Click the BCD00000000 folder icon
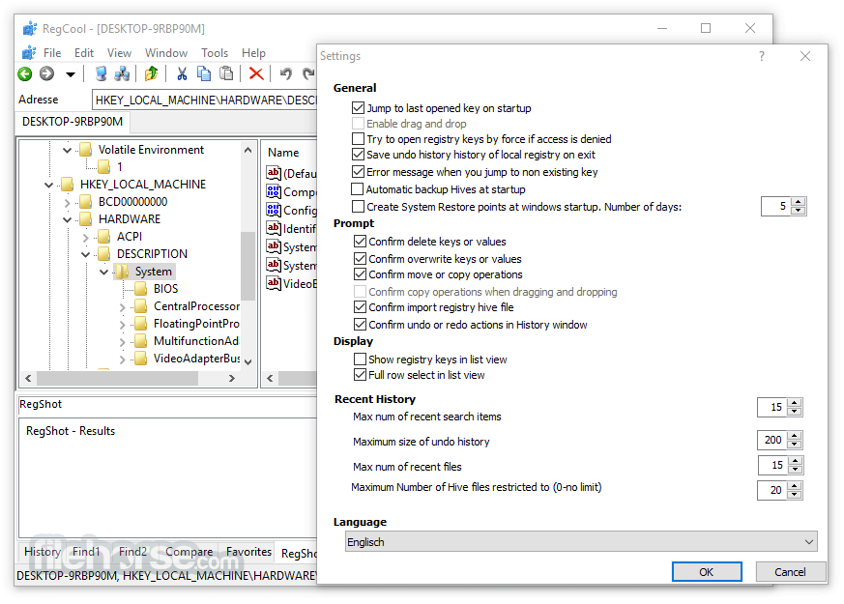 [x=86, y=202]
